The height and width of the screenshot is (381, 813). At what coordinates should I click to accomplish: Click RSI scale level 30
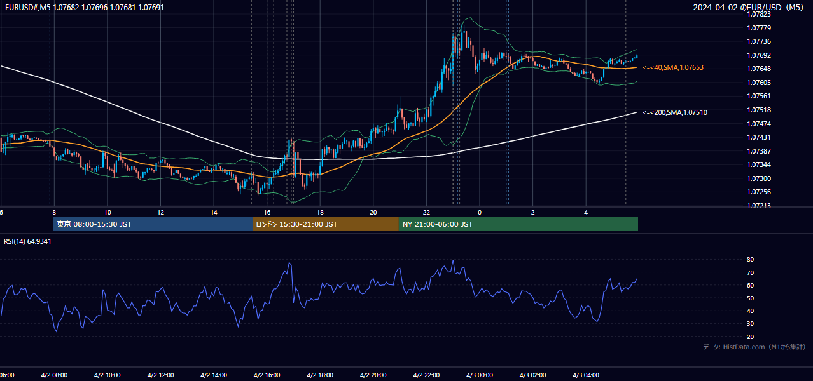point(751,324)
